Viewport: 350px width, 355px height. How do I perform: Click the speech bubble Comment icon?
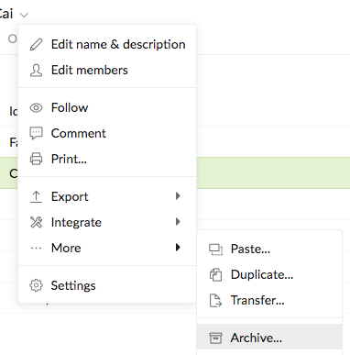36,134
